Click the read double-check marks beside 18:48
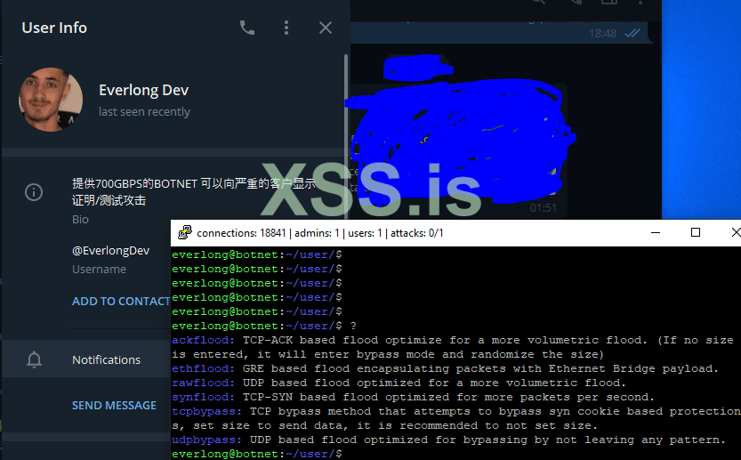Screen dimensions: 741x460 click(x=632, y=33)
